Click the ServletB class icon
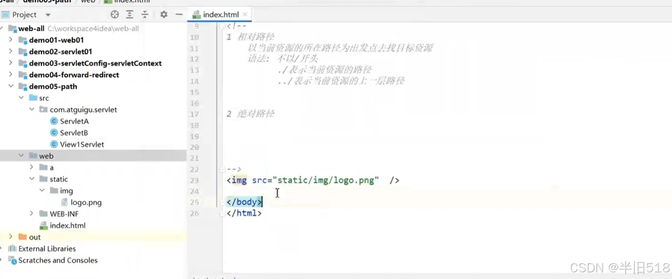Viewport: 672px width, 279px height. [x=54, y=133]
